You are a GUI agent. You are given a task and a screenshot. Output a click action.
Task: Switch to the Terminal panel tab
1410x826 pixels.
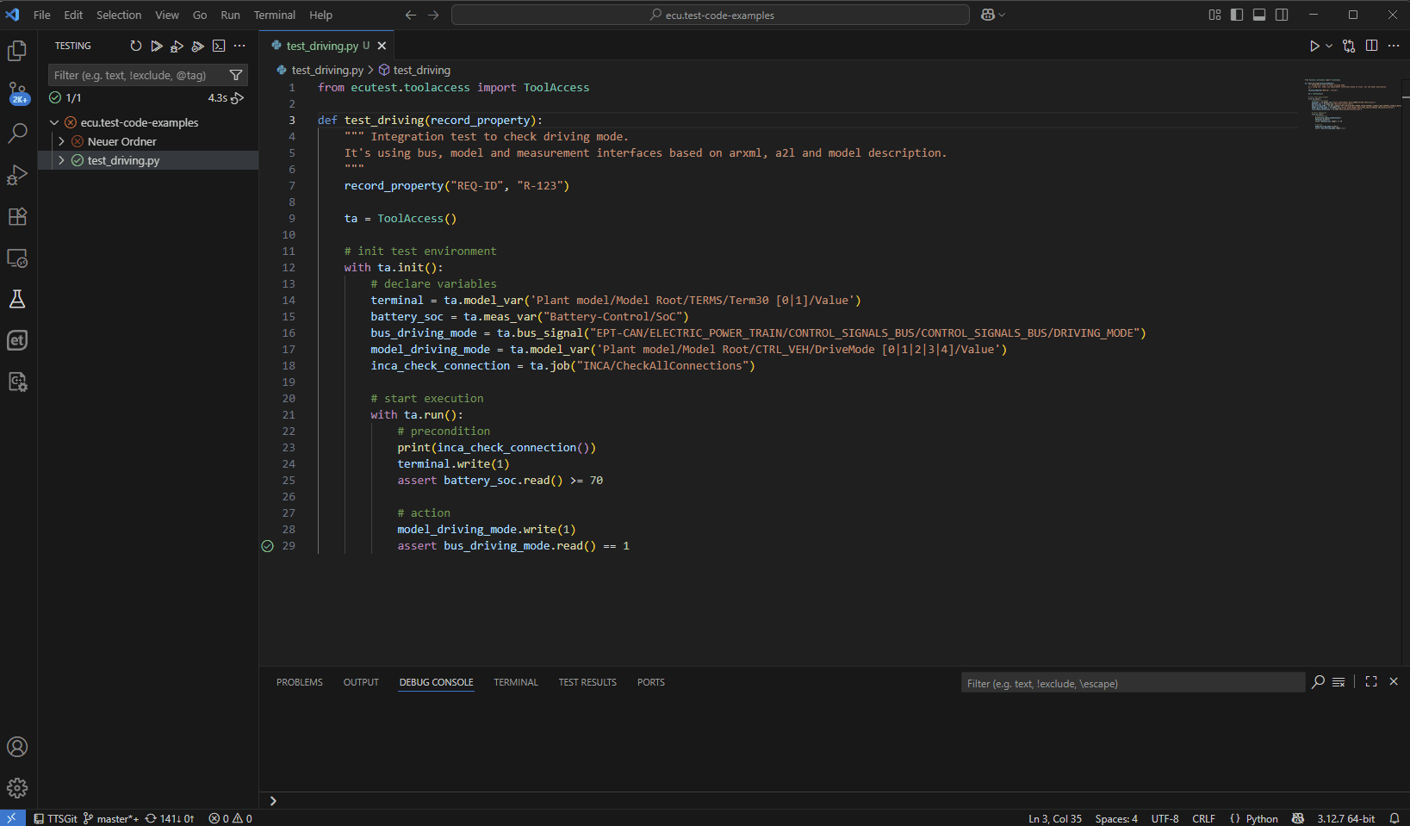coord(516,682)
